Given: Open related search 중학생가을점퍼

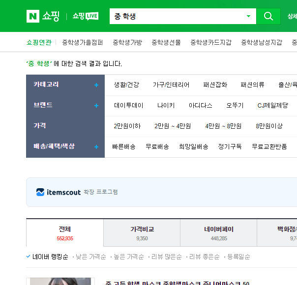Looking at the screenshot, I should pos(83,42).
